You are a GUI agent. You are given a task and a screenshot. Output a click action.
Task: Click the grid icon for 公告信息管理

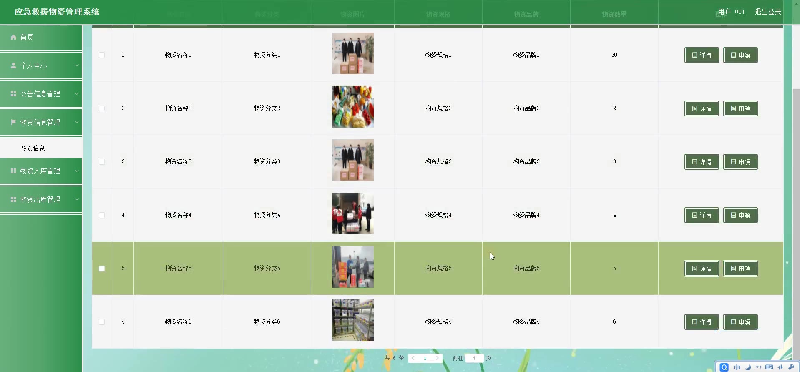point(13,94)
